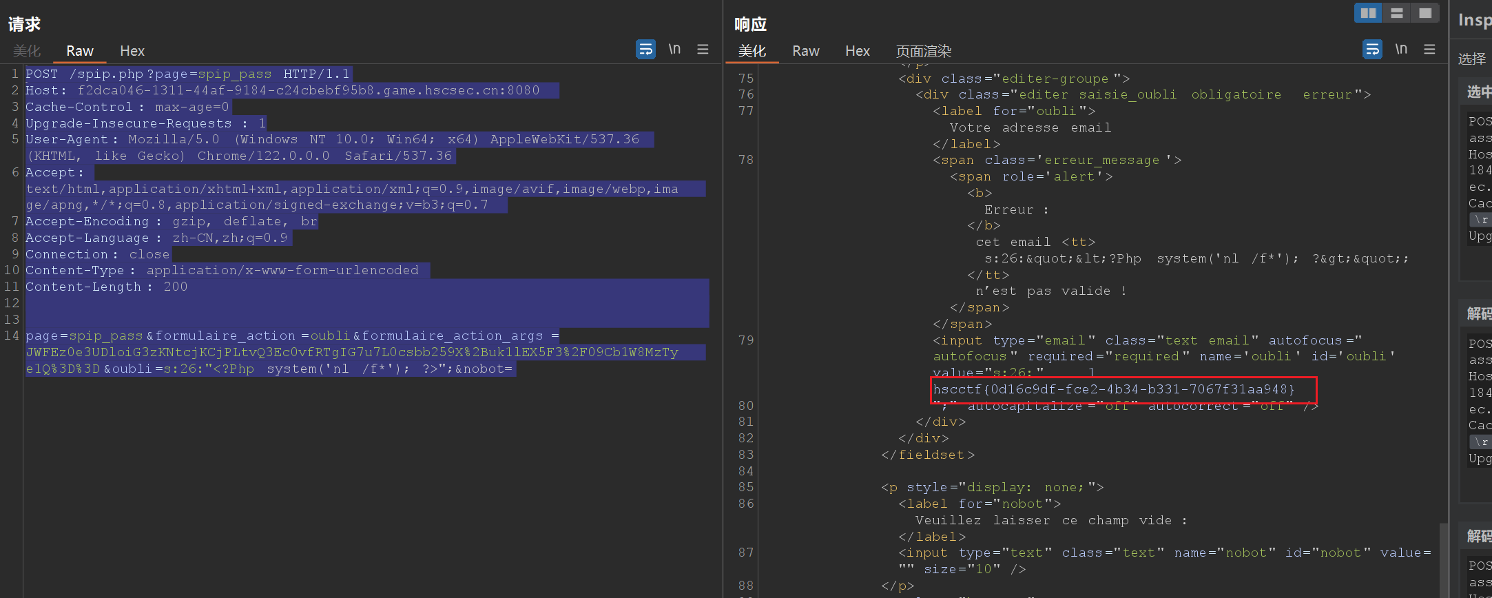Select the request 美化 tab

point(27,51)
